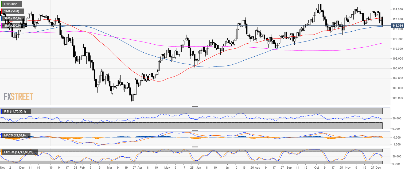Screen dimensions: 409x171
Task: Select the 'Oct' date on time axis
Action: 317,168
